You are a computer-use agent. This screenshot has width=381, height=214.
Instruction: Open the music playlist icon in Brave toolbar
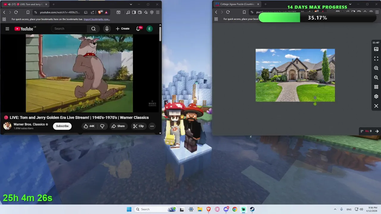128,12
